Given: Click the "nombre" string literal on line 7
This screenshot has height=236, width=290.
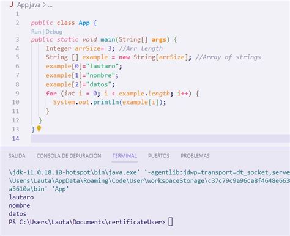Looking at the screenshot, I should tap(100, 75).
